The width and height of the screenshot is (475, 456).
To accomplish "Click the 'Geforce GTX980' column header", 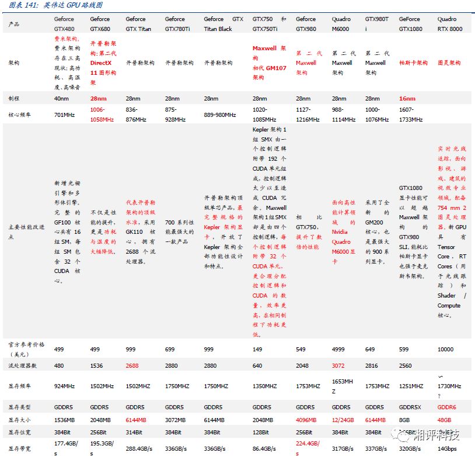I will pos(306,24).
